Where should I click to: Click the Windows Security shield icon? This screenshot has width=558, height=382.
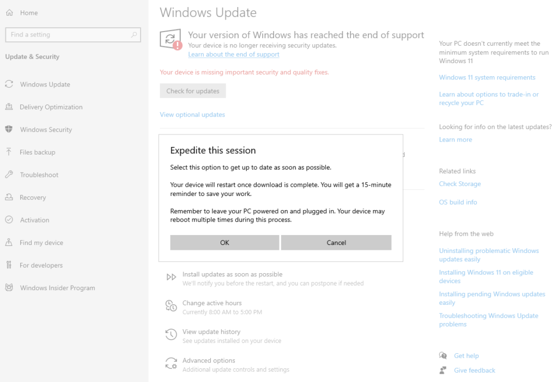click(x=9, y=130)
